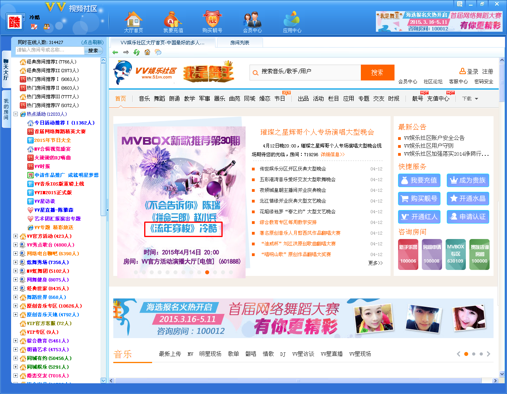507x394 pixels.
Task: Open the 购买靓号 shield icon
Action: tap(212, 19)
